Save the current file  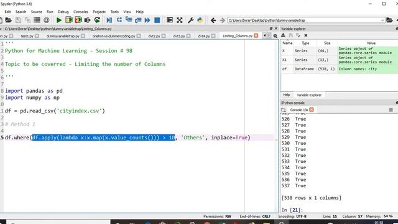click(x=18, y=20)
